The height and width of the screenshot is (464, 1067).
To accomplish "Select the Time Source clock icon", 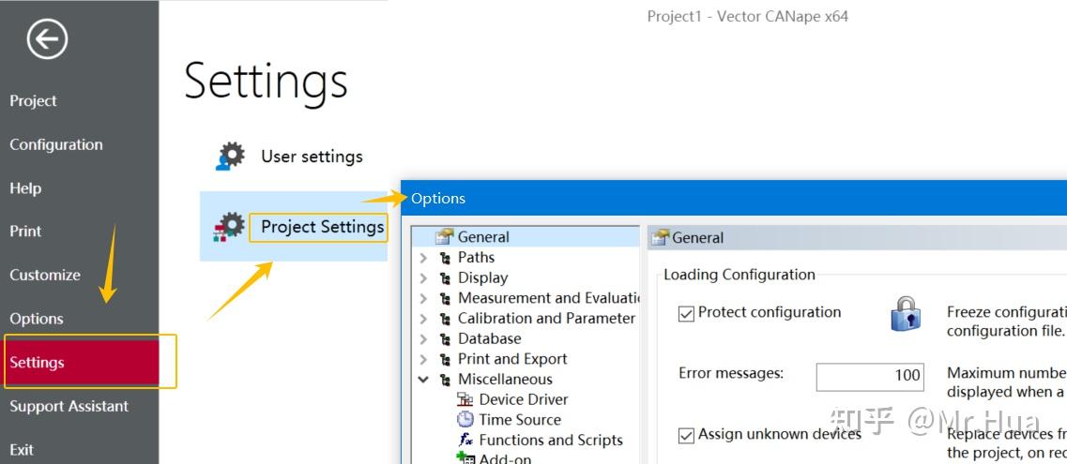I will click(x=465, y=420).
